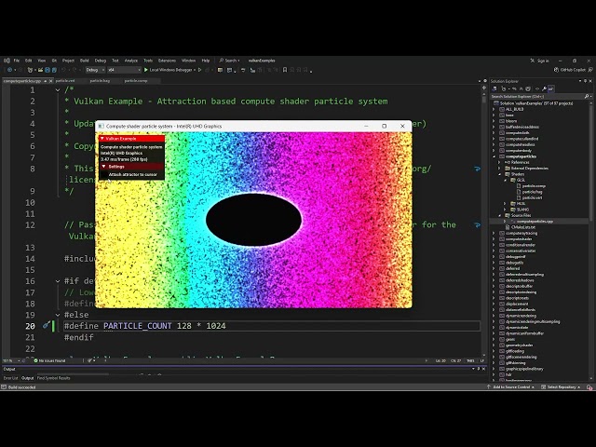
Task: Click the Save All icon in toolbar
Action: coord(54,70)
